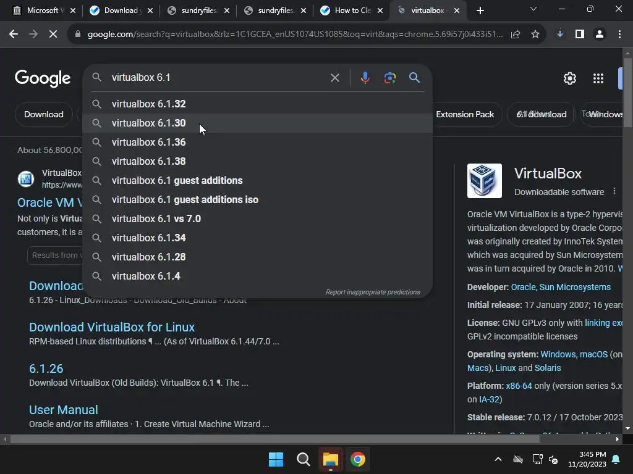Choose virtualbox 6.1 guest additions suggestion

coord(258,181)
